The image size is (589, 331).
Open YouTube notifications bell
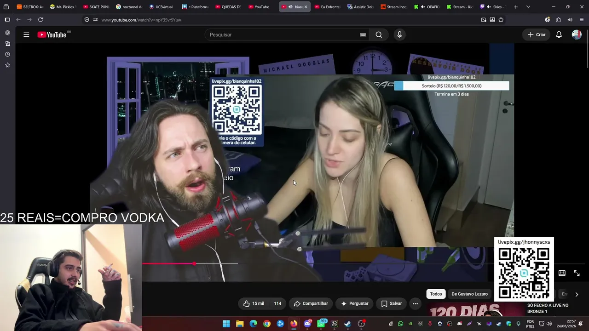(x=559, y=34)
